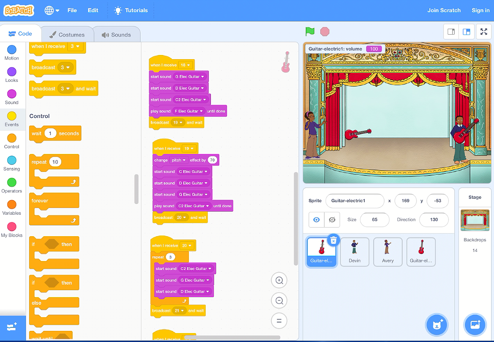494x342 pixels.
Task: Zoom out of the code workspace
Action: click(x=279, y=300)
